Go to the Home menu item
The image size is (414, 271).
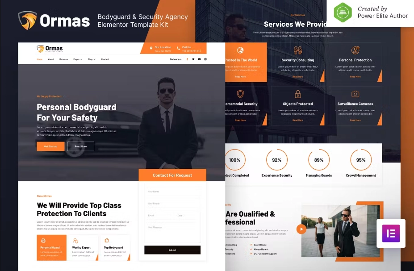40,59
